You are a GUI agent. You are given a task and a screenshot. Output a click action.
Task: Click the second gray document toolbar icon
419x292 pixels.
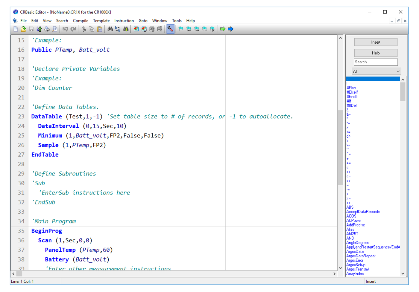160,29
